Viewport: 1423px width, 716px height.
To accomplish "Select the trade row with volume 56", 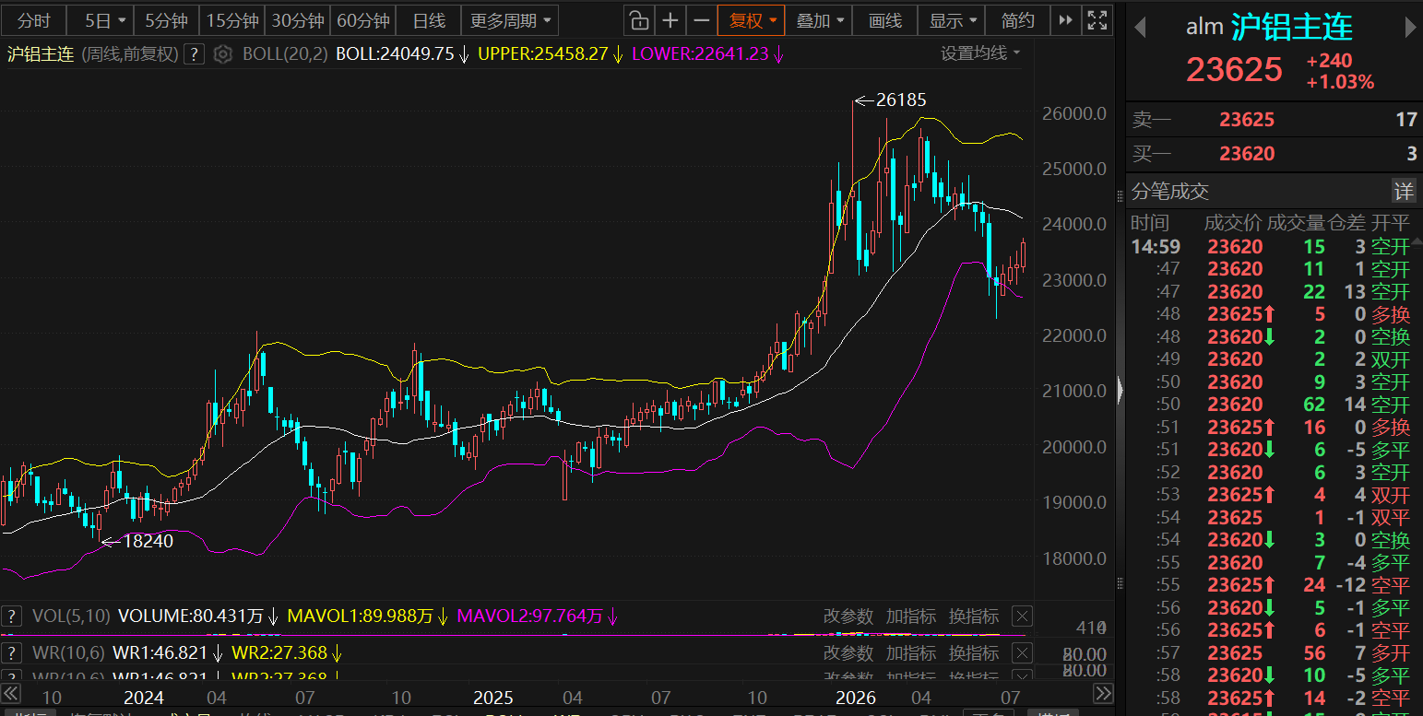I will 1274,653.
